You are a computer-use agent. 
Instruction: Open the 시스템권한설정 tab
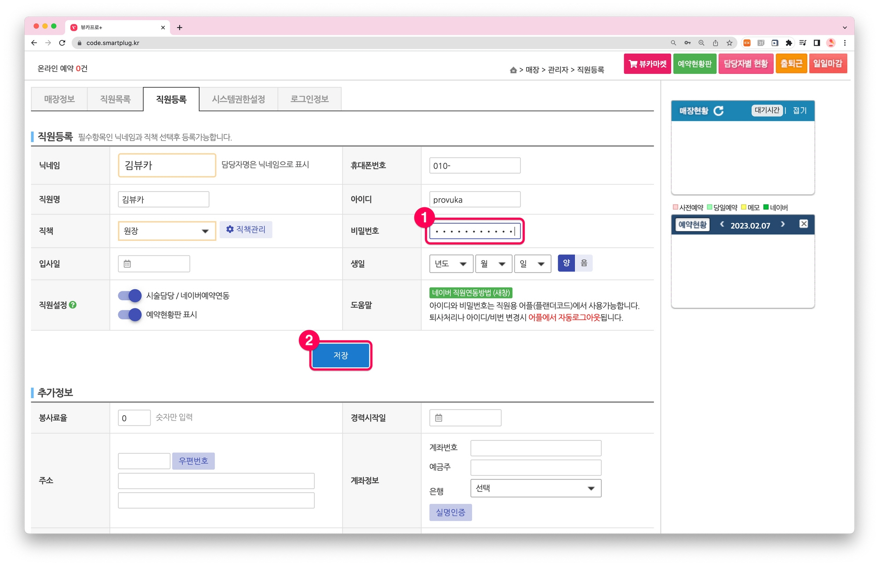tap(238, 99)
